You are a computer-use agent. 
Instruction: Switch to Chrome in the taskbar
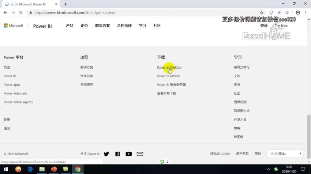tap(78, 169)
